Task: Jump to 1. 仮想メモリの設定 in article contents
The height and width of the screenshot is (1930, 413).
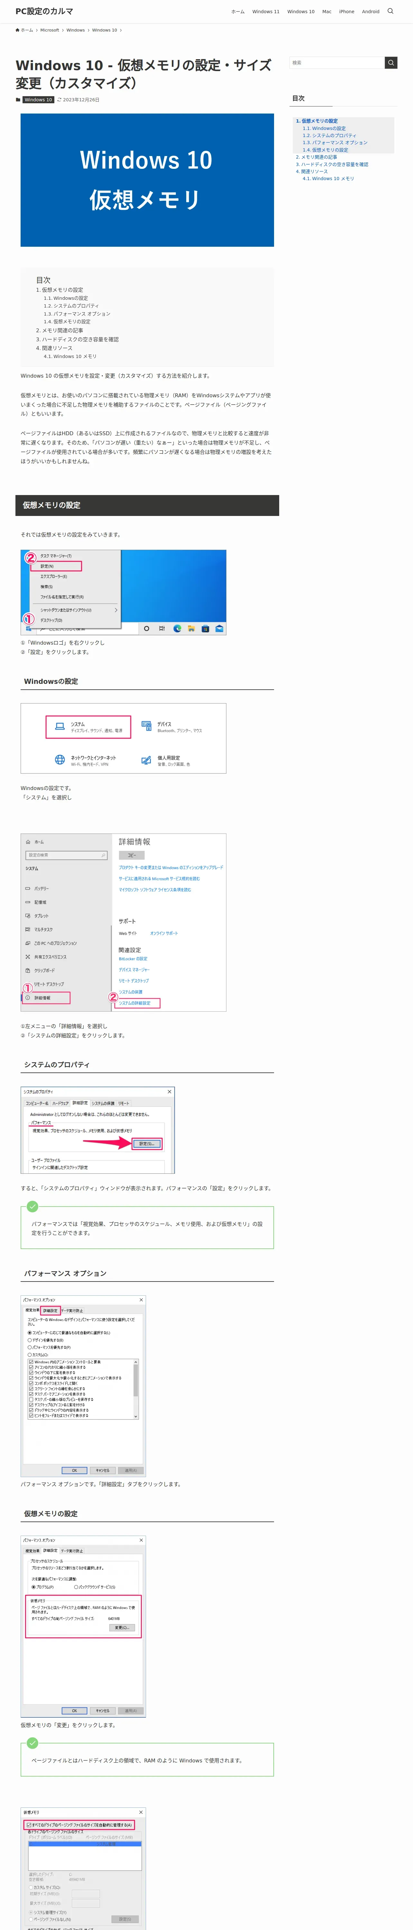Action: coord(60,290)
